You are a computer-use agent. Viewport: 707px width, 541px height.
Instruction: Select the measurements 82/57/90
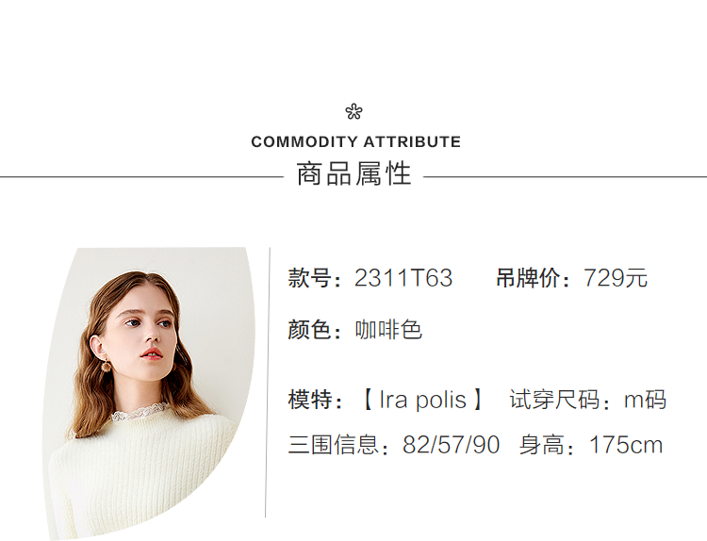pyautogui.click(x=451, y=445)
